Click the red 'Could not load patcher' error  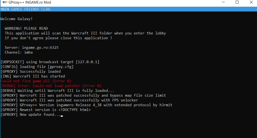51,86
